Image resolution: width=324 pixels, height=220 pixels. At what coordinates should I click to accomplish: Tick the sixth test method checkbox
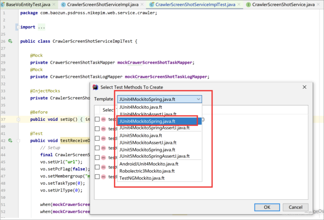97,167
